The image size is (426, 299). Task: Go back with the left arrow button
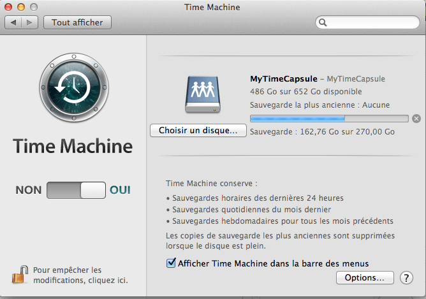(x=13, y=22)
